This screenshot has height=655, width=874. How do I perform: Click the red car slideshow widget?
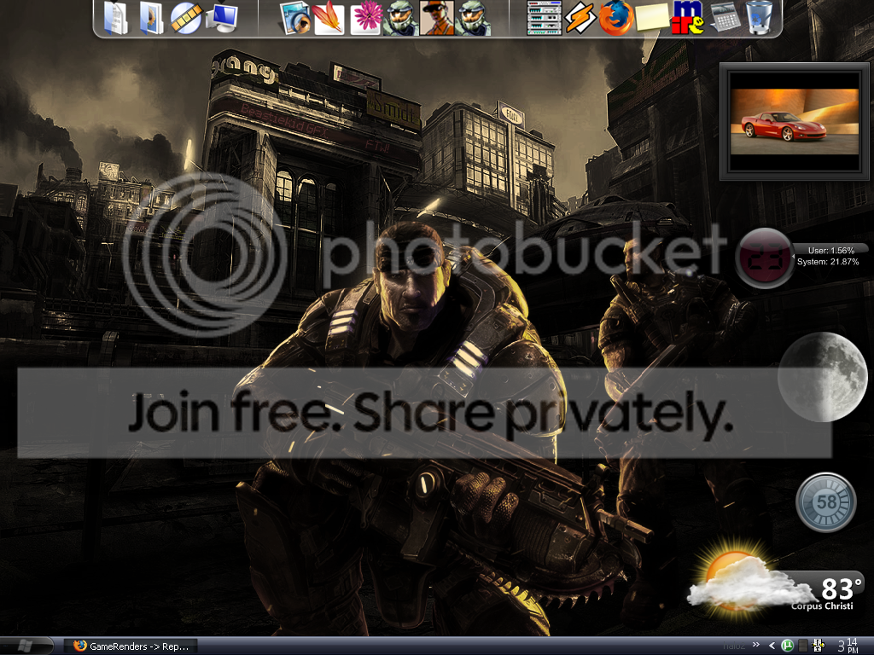pyautogui.click(x=795, y=121)
